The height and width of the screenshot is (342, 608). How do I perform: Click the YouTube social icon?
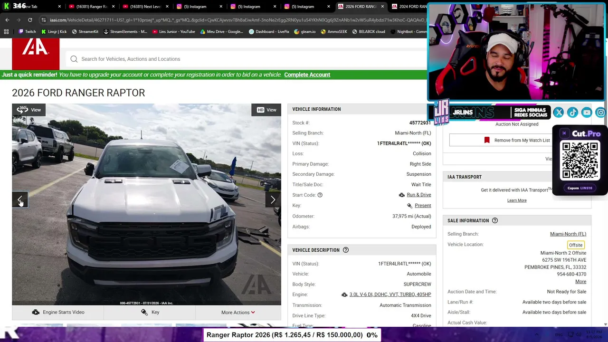[587, 113]
